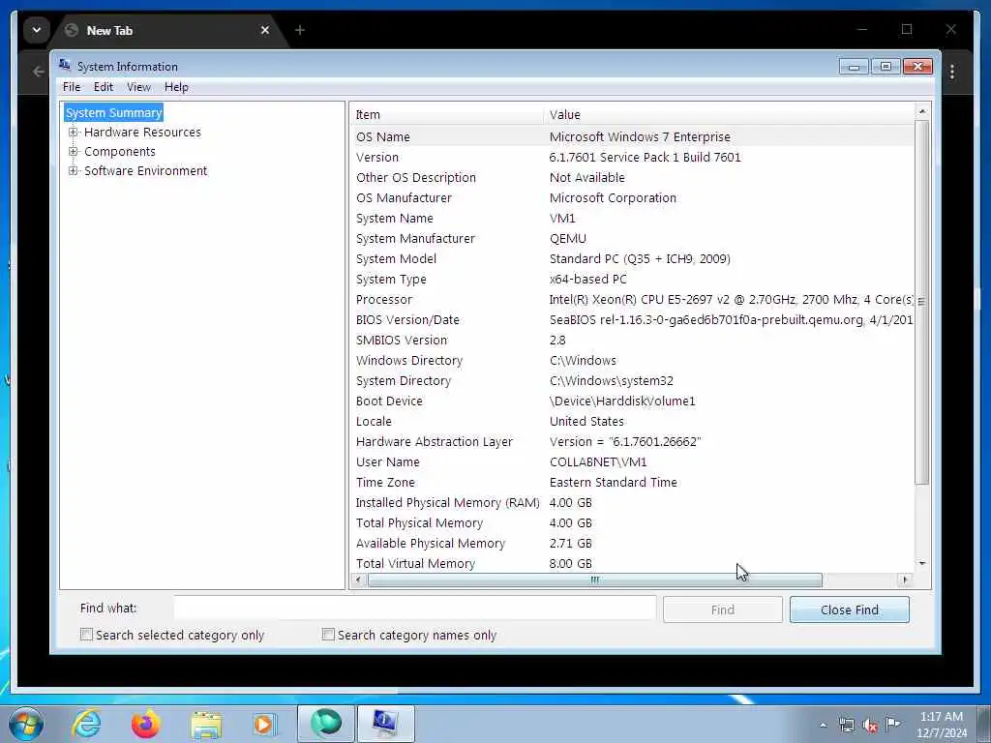This screenshot has width=991, height=743.
Task: Add a new browser tab with plus
Action: coord(300,30)
